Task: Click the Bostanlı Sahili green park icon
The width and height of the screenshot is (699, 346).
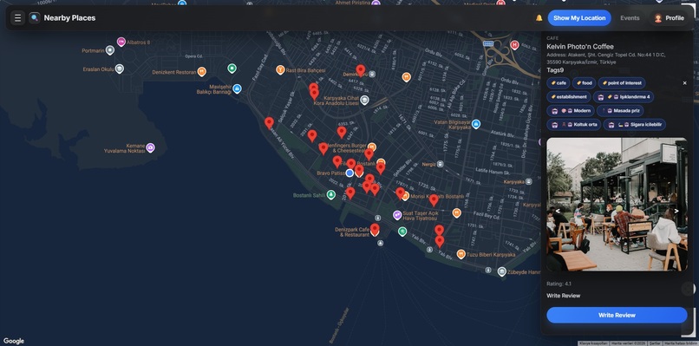Action: [x=330, y=194]
